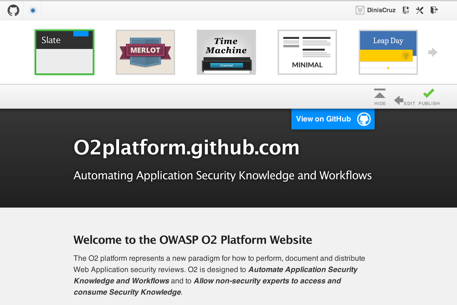457x305 pixels.
Task: Select the Minimal theme thumbnail
Action: (x=307, y=52)
